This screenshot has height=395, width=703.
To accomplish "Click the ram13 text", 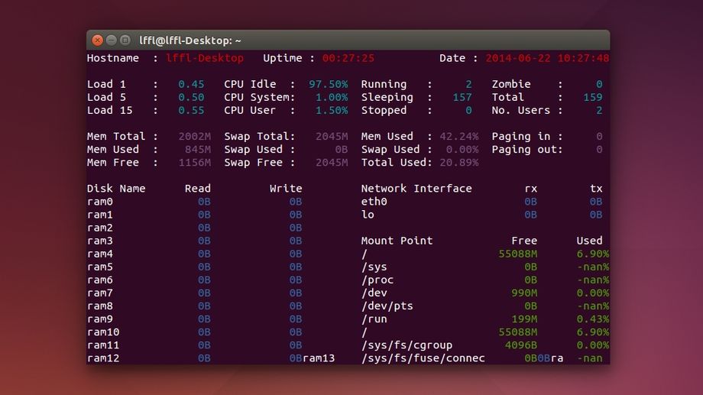I will point(319,358).
